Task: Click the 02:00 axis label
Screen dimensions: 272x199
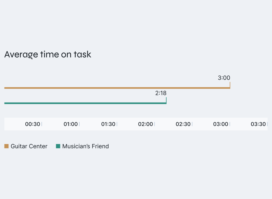Action: click(x=145, y=124)
